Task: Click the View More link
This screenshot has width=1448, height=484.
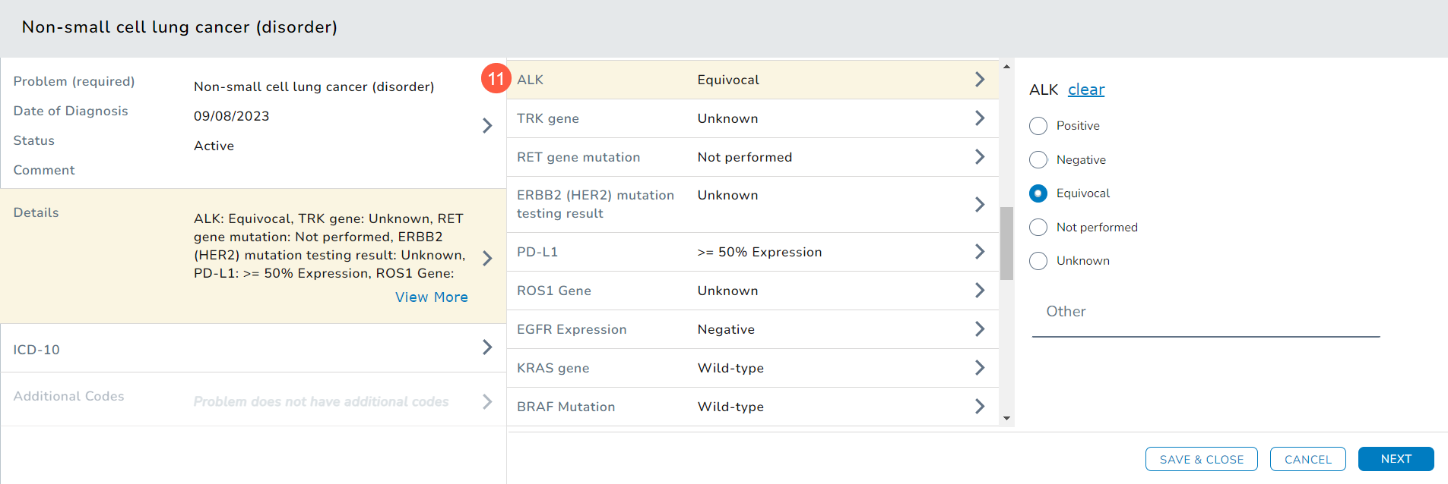Action: [x=431, y=297]
